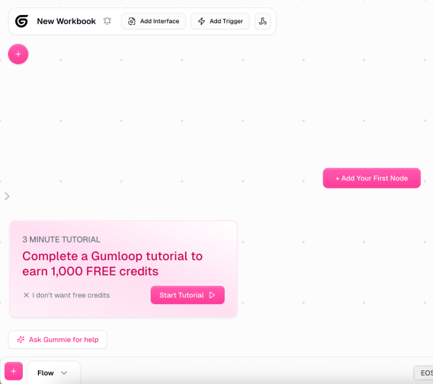Click Add Your First Node
Image resolution: width=433 pixels, height=384 pixels.
coord(372,178)
